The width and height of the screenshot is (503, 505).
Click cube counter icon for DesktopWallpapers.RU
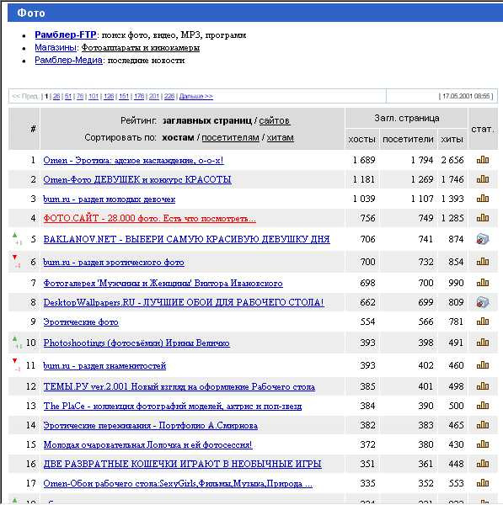point(483,302)
